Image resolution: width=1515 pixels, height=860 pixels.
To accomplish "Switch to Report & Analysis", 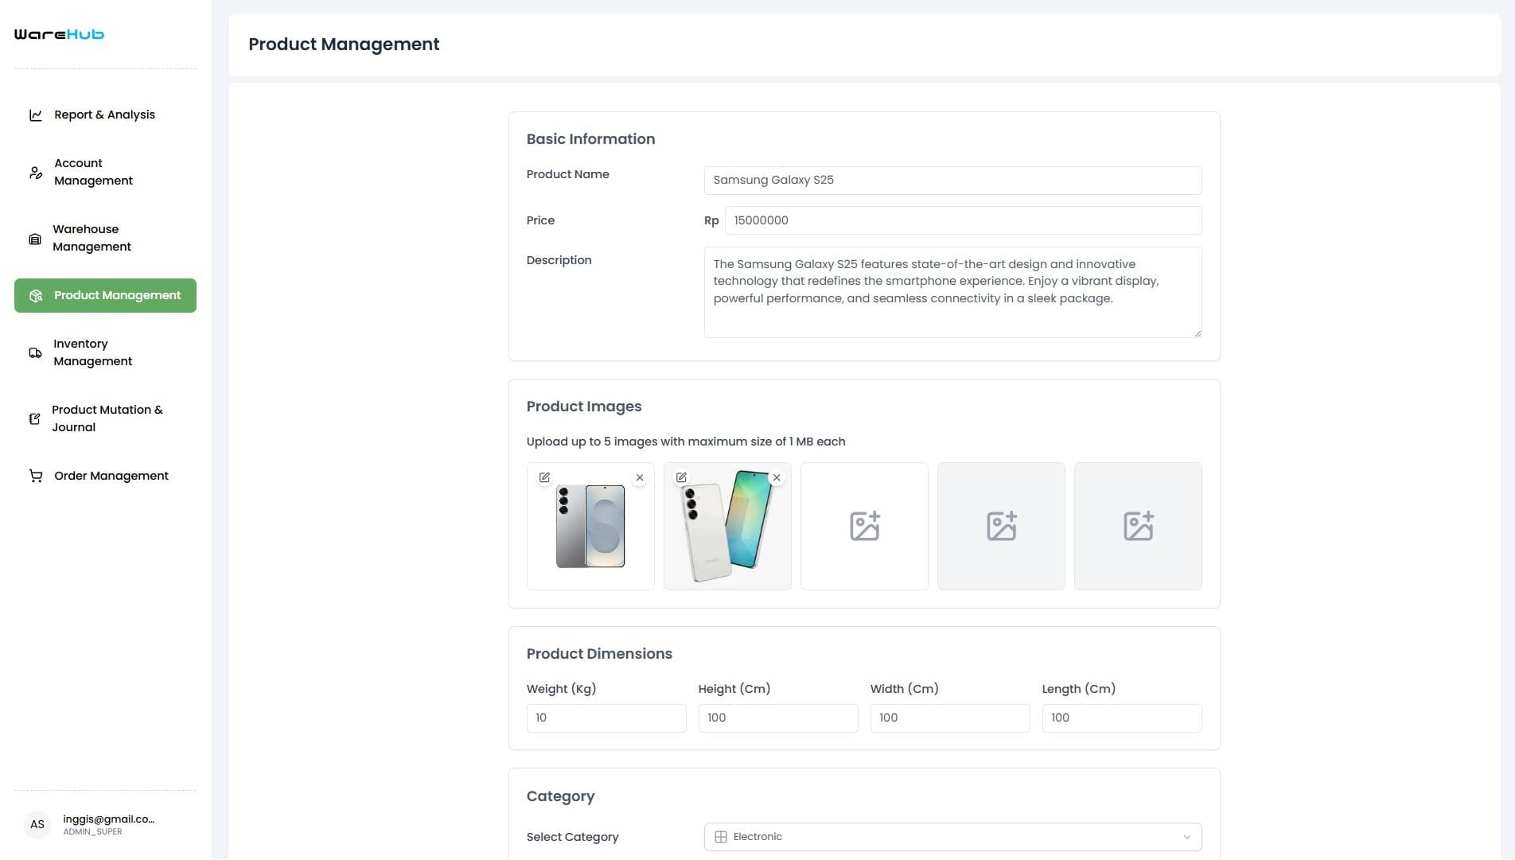I will (103, 115).
